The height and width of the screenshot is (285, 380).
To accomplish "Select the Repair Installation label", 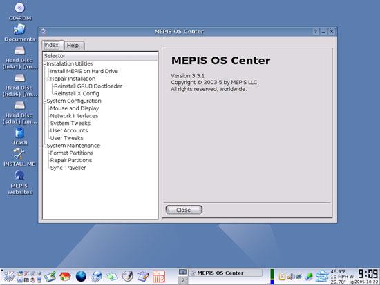I will tap(73, 79).
